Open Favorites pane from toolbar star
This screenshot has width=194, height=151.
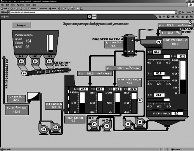coord(39,9)
